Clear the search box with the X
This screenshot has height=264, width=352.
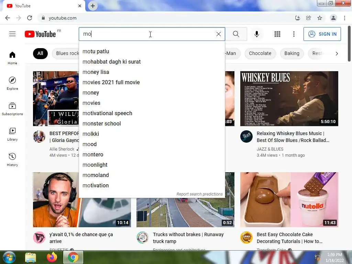pos(218,34)
